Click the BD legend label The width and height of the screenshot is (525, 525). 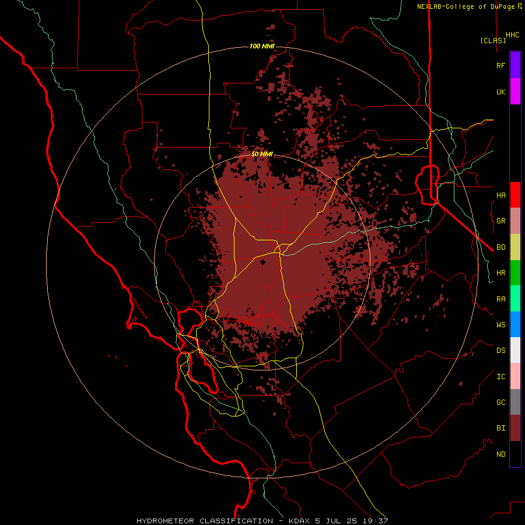pos(501,247)
